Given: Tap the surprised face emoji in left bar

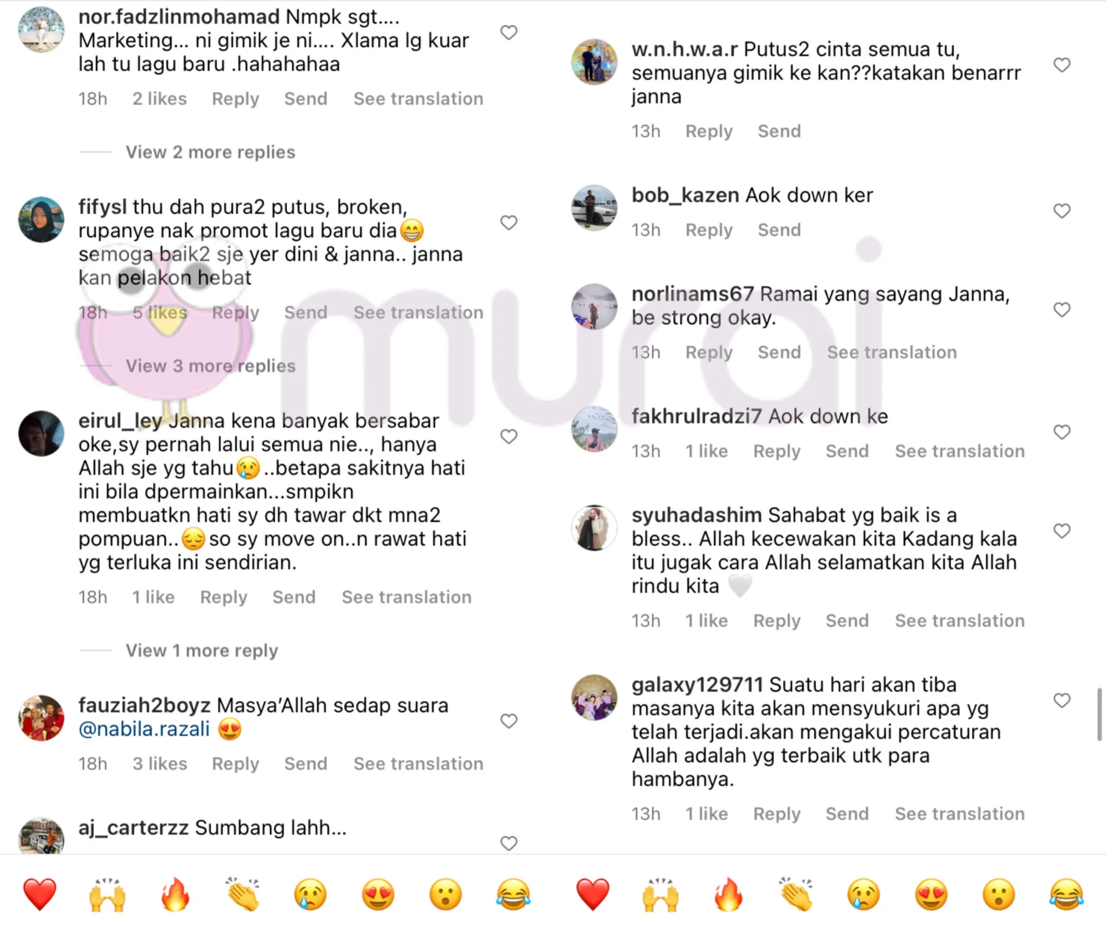Looking at the screenshot, I should [x=445, y=895].
